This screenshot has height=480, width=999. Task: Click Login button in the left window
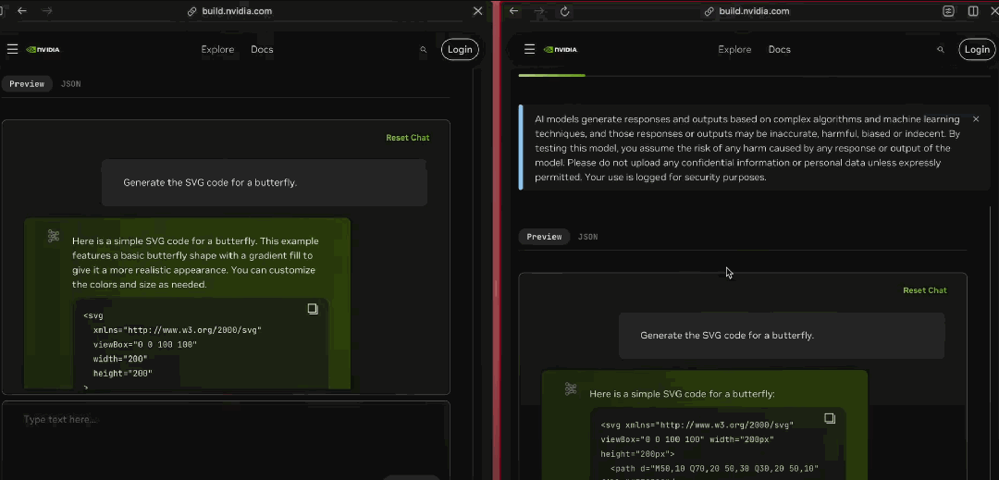[460, 50]
